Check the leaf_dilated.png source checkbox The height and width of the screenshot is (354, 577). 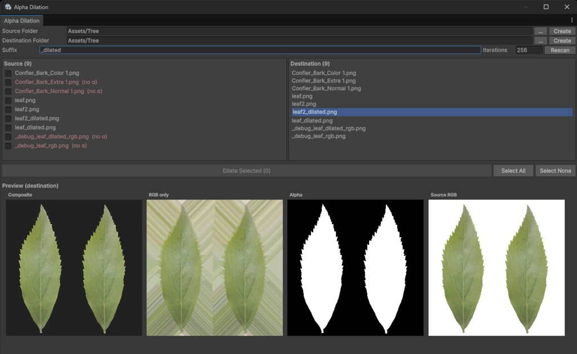point(8,128)
